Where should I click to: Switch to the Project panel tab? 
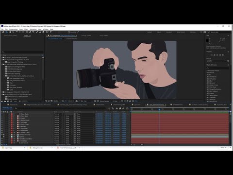[x=26, y=35]
